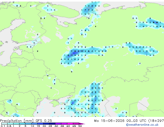Click the 'Precipitation' title text

click(11, 121)
